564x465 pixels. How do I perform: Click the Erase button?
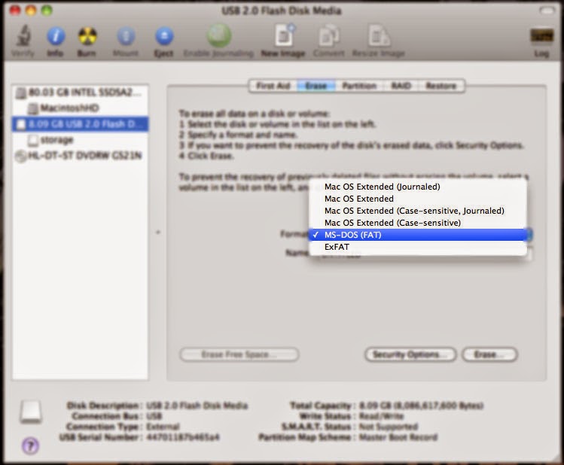[489, 354]
